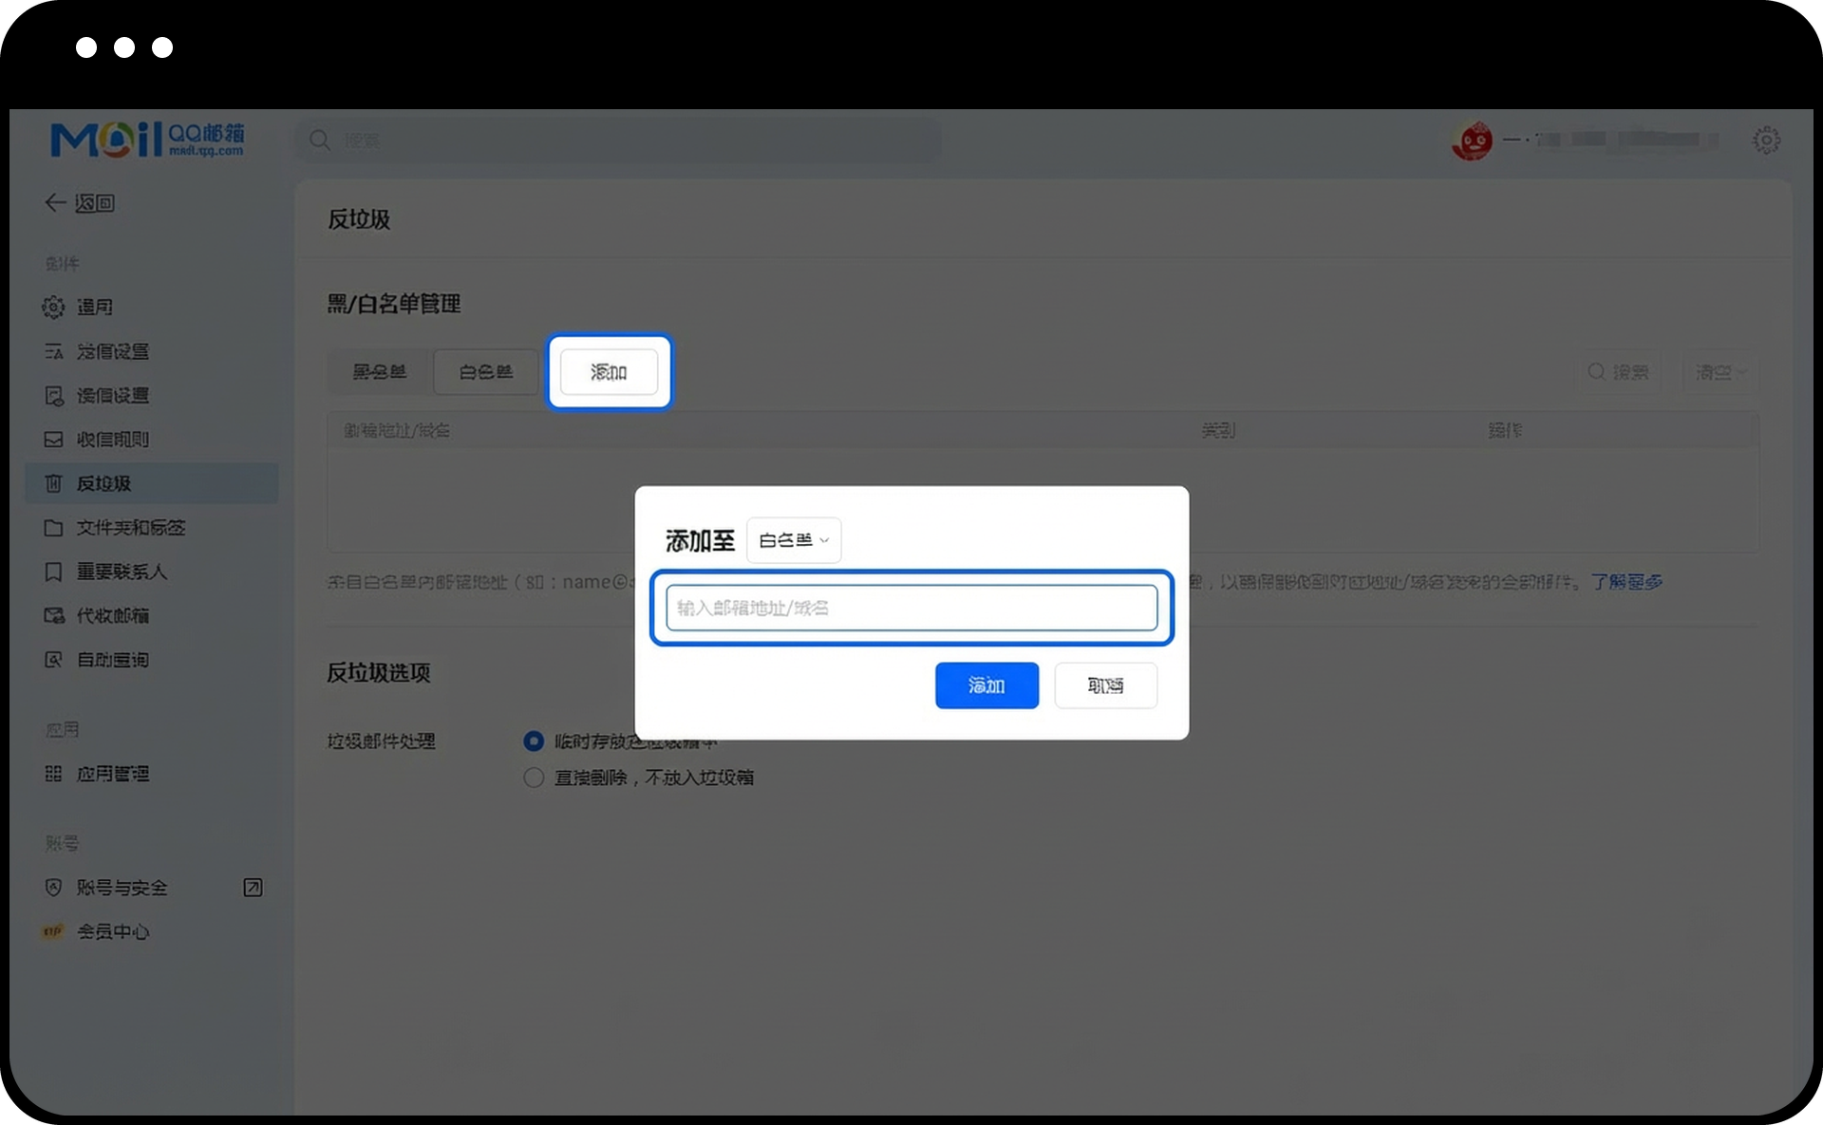
Task: Click the top search bar
Action: [617, 141]
